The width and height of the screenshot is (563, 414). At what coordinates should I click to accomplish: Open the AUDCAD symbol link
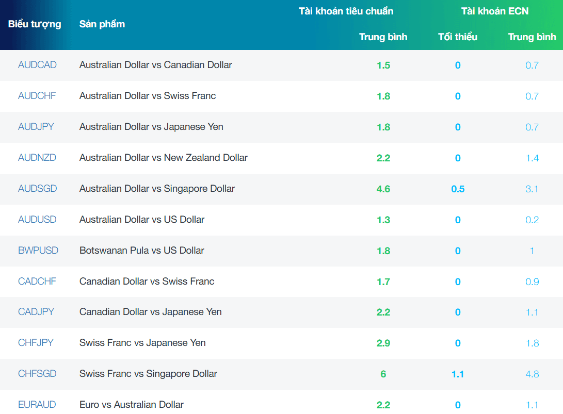[37, 65]
